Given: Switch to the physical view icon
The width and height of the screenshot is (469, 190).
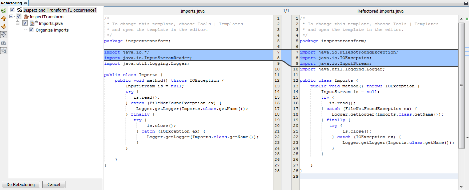Looking at the screenshot, I should point(4,50).
